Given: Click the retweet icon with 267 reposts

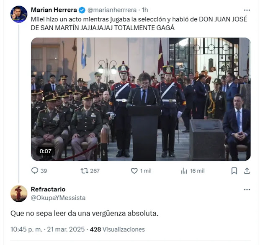Looking at the screenshot, I should (x=85, y=171).
